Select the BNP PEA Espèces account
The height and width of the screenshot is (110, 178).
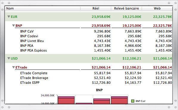[x=89, y=50]
